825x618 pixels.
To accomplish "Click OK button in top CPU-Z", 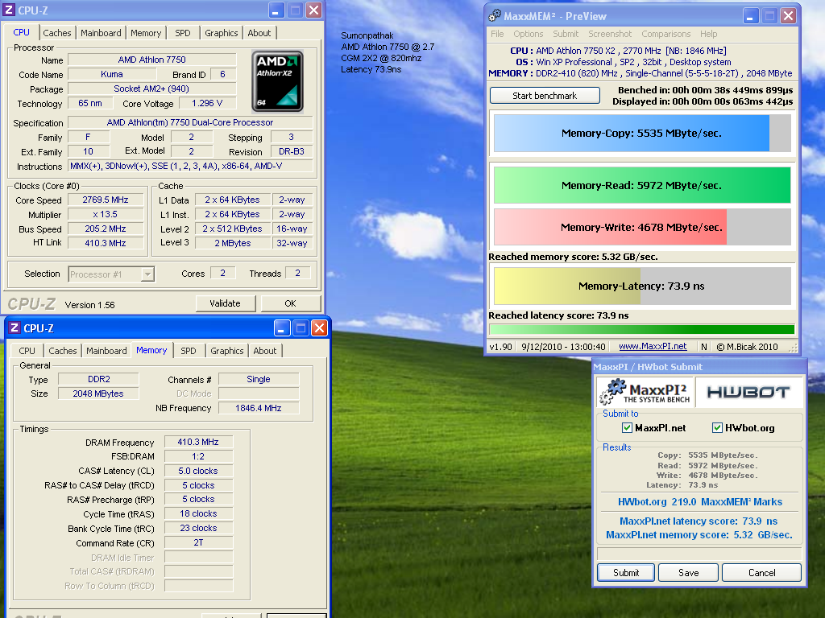I will (290, 303).
